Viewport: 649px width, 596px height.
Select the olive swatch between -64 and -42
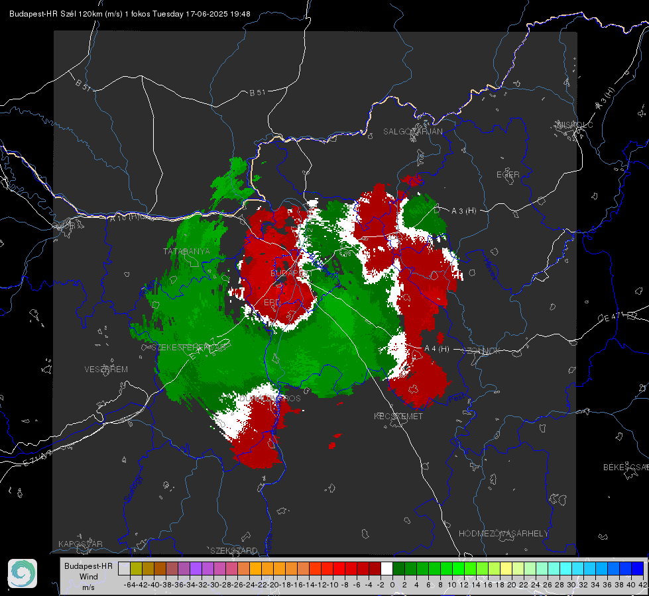136,568
